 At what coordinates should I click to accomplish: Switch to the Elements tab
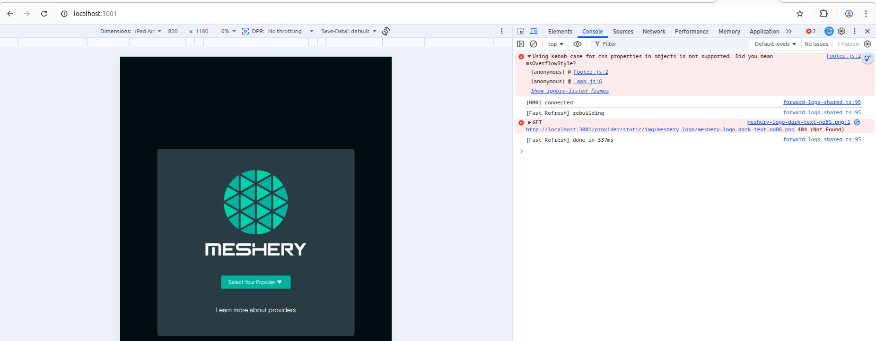[x=560, y=31]
